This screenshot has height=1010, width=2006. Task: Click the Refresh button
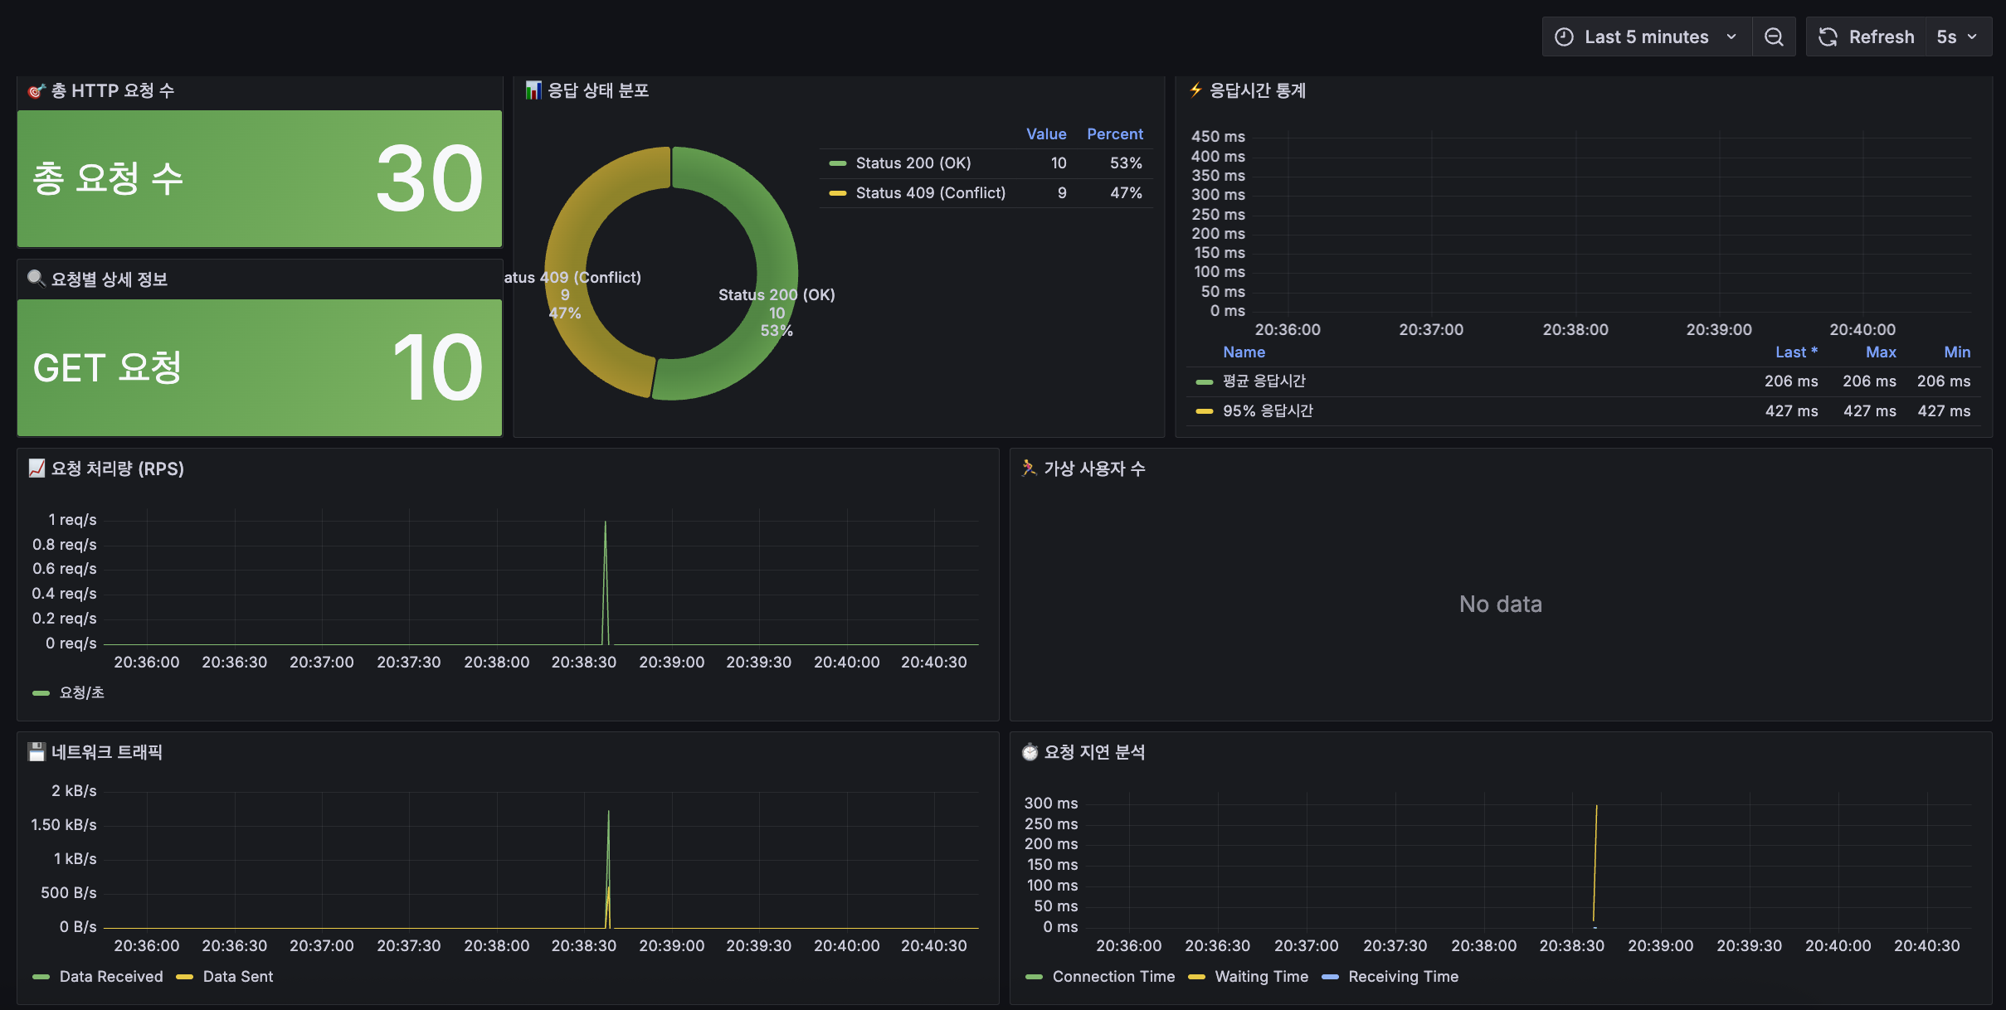[x=1881, y=37]
